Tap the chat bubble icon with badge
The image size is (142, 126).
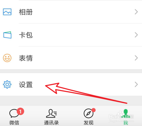tap(14, 113)
